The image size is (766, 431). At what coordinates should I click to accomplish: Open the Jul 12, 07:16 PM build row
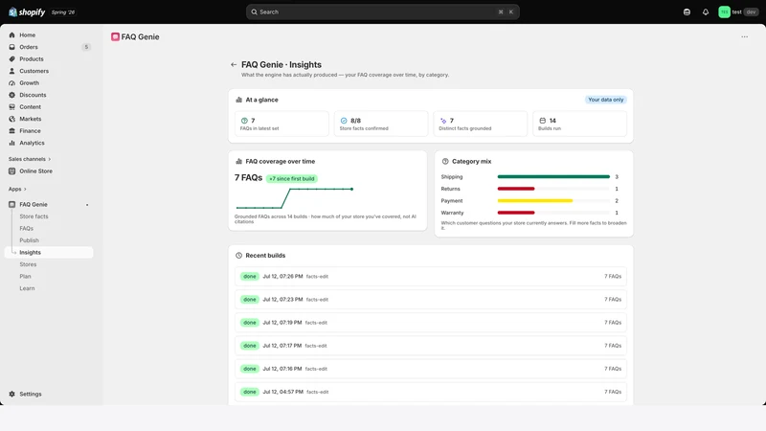(430, 369)
